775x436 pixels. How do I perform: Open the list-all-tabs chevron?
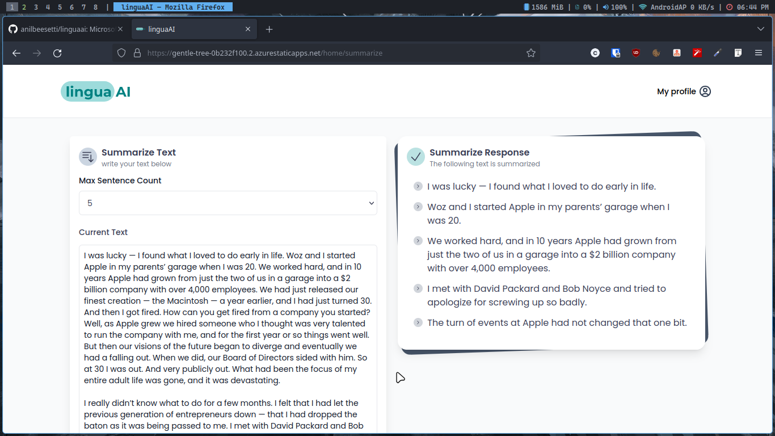pyautogui.click(x=760, y=29)
